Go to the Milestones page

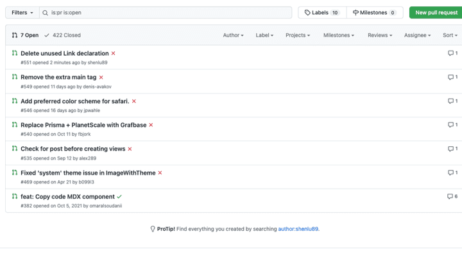click(x=374, y=13)
